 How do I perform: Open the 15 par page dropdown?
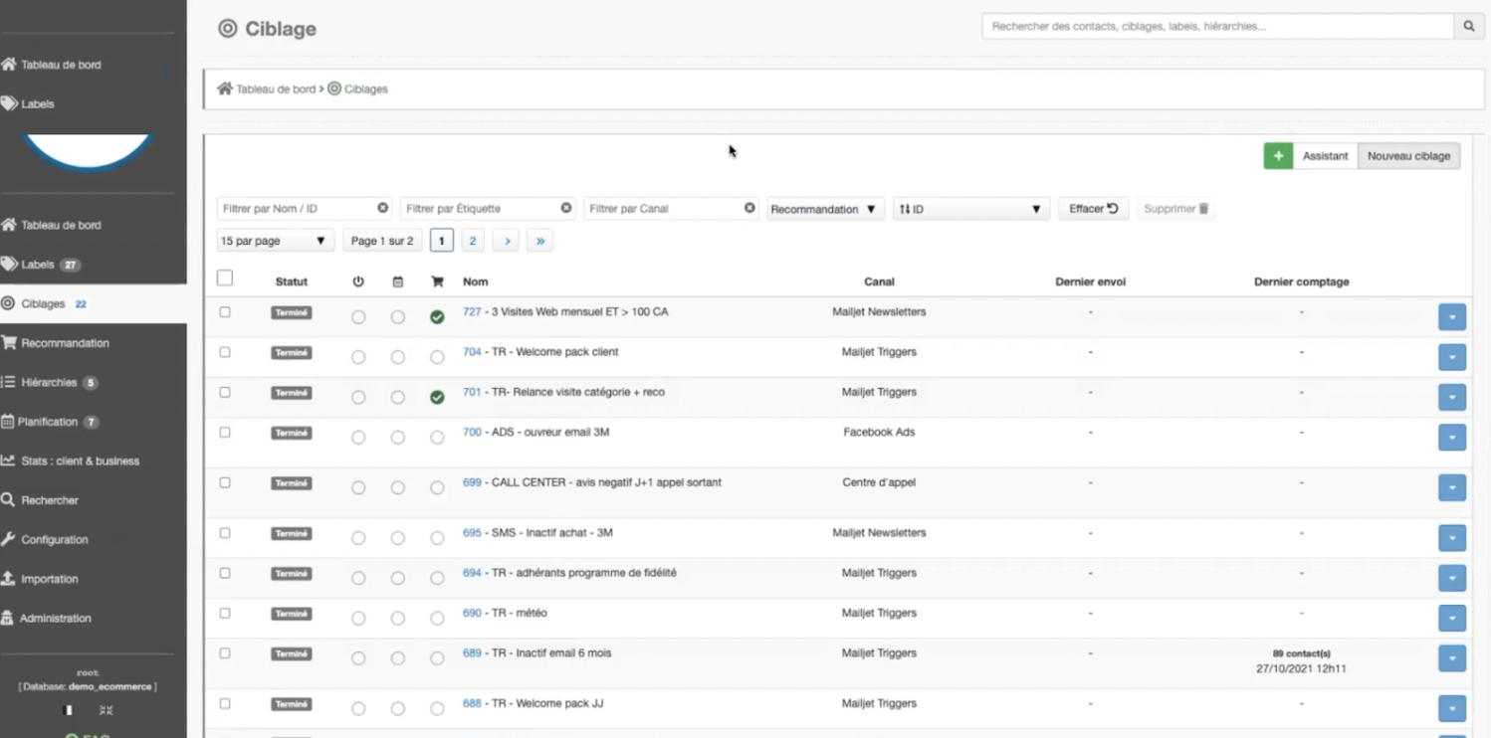275,241
